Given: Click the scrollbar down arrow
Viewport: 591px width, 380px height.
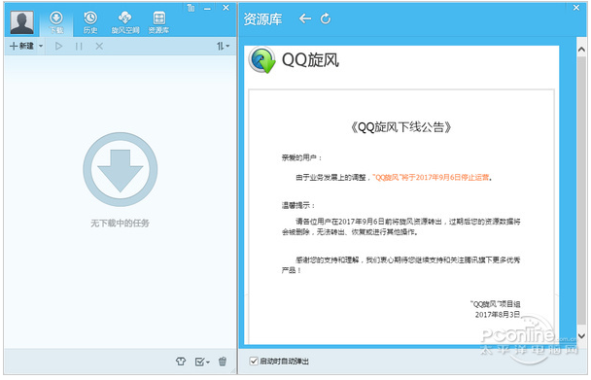Looking at the screenshot, I should click(581, 335).
